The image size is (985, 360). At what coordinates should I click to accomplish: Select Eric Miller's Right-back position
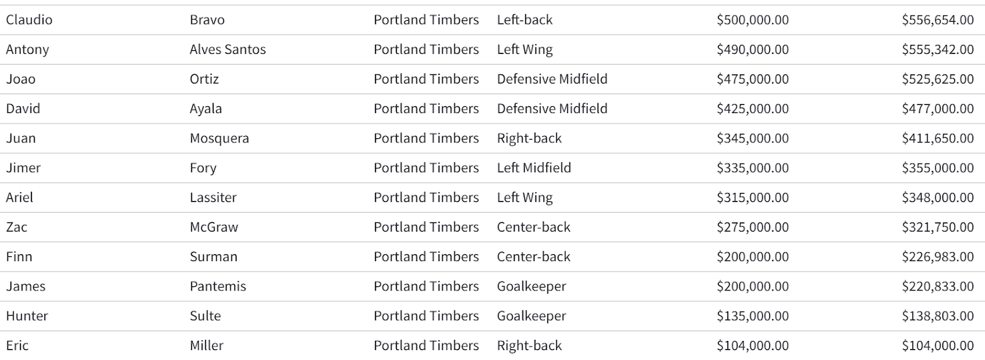pos(529,345)
